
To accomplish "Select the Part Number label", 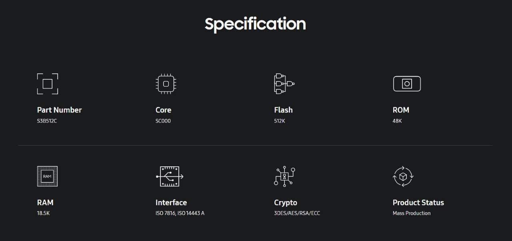I will click(x=59, y=110).
